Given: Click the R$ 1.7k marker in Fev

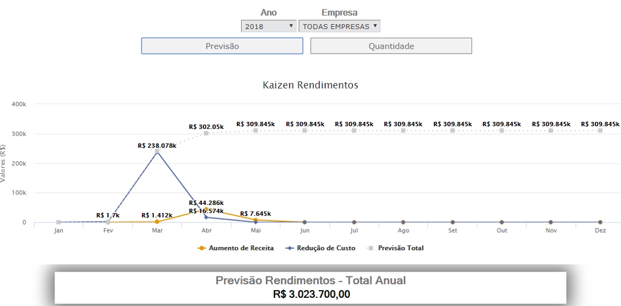Looking at the screenshot, I should point(108,222).
